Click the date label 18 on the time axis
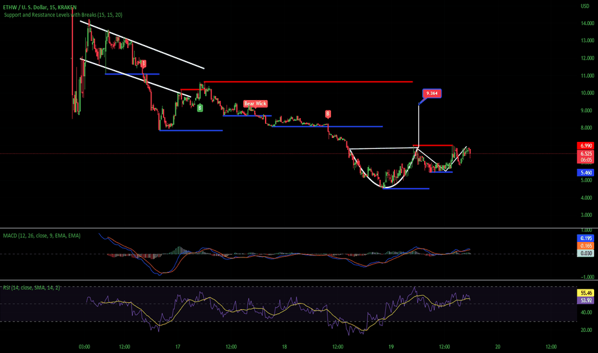Viewport: 598px width, 353px height. tap(284, 347)
